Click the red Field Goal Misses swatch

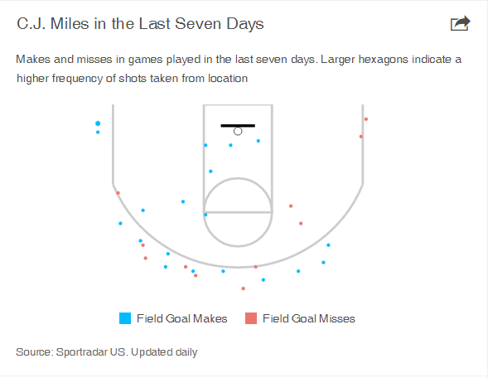(251, 318)
